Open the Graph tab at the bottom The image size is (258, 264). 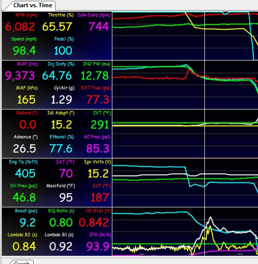tap(22, 262)
